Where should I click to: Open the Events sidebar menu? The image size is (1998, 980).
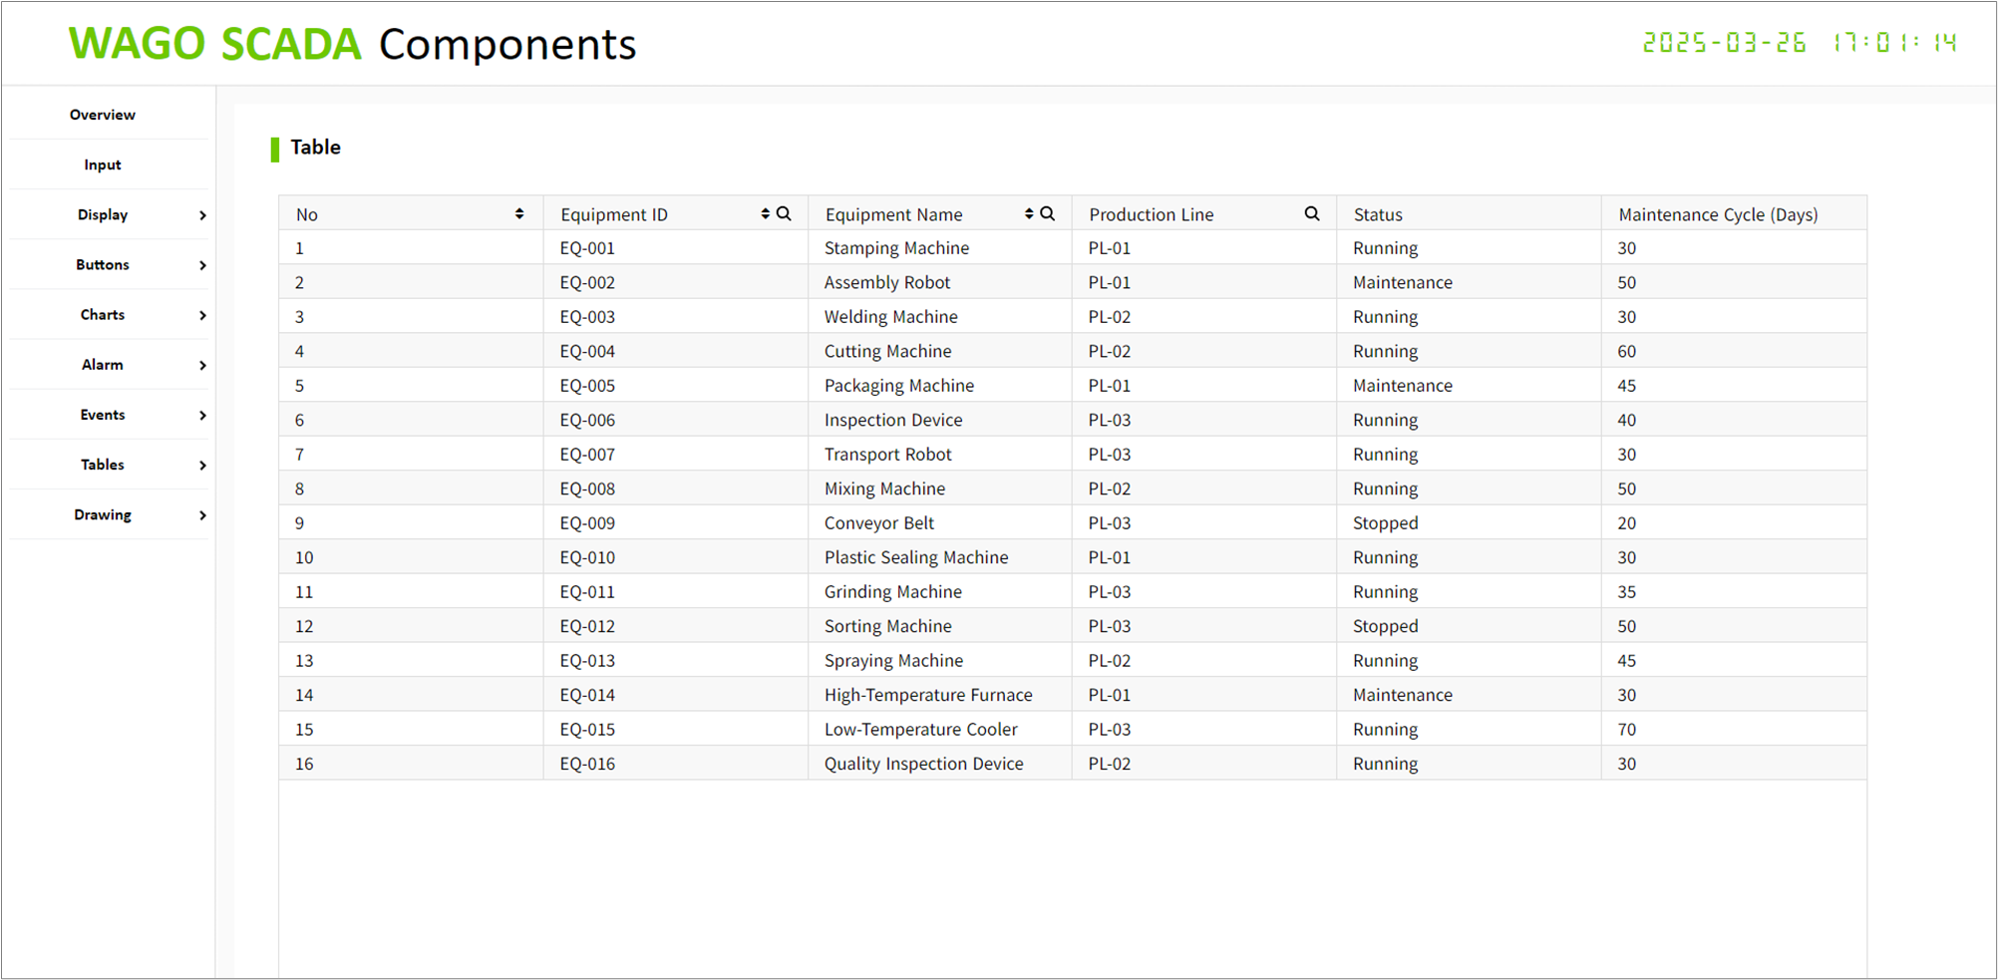(104, 415)
